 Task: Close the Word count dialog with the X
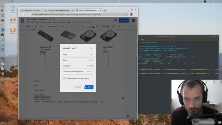pos(92,49)
